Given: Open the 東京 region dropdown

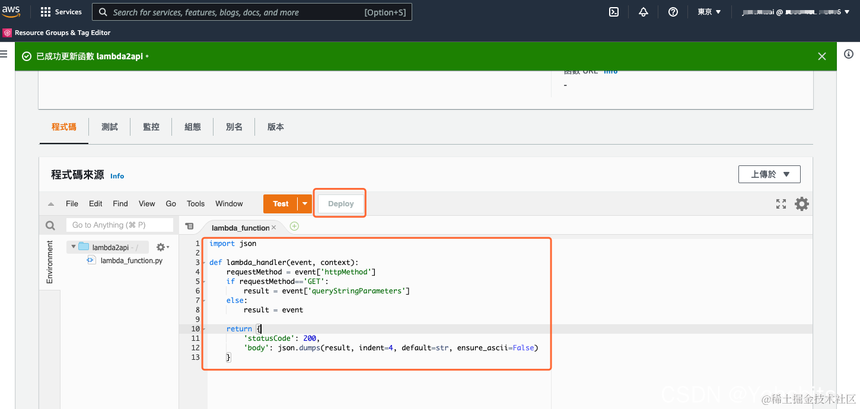Looking at the screenshot, I should pyautogui.click(x=709, y=12).
